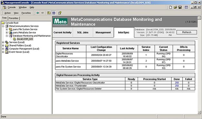Click the Open console folder icon

coord(175,7)
